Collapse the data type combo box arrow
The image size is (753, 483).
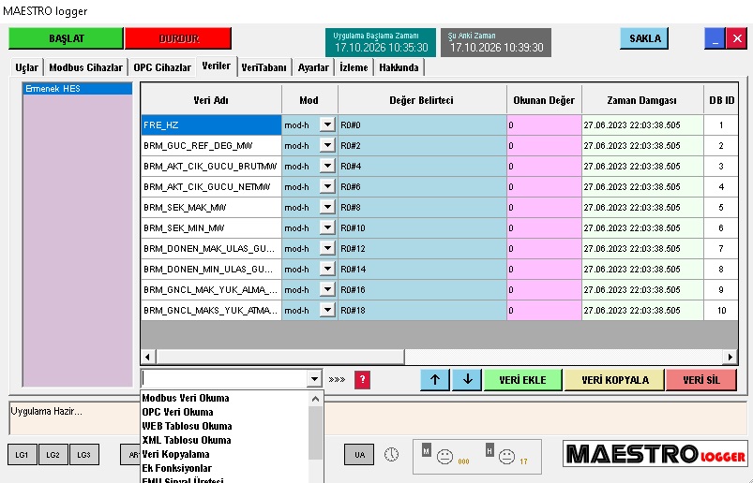coord(314,379)
